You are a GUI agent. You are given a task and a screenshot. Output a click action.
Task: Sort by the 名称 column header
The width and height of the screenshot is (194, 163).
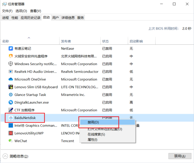[x=30, y=41]
